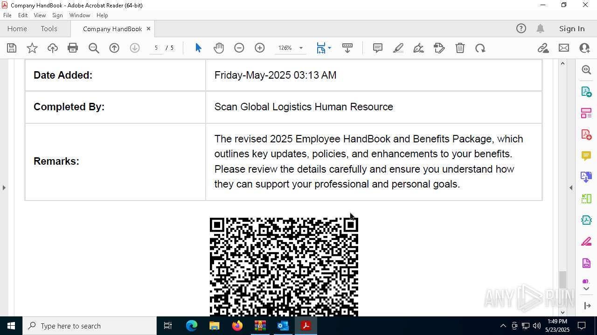Add a sticky note comment
597x335 pixels.
(378, 48)
